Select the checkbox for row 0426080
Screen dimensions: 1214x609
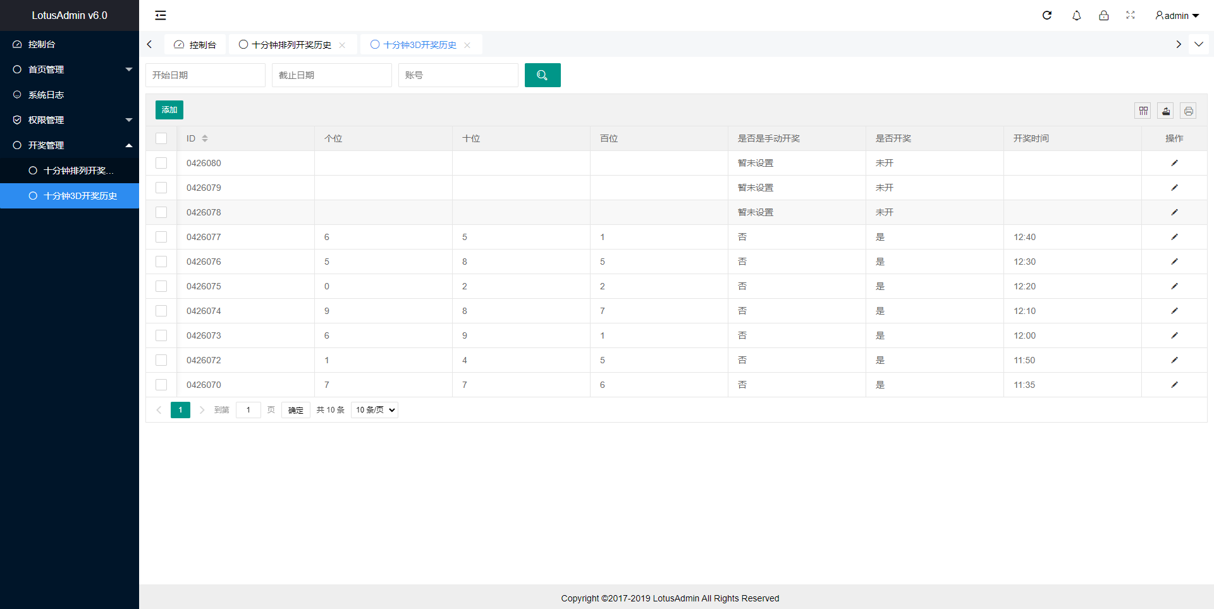[x=161, y=163]
